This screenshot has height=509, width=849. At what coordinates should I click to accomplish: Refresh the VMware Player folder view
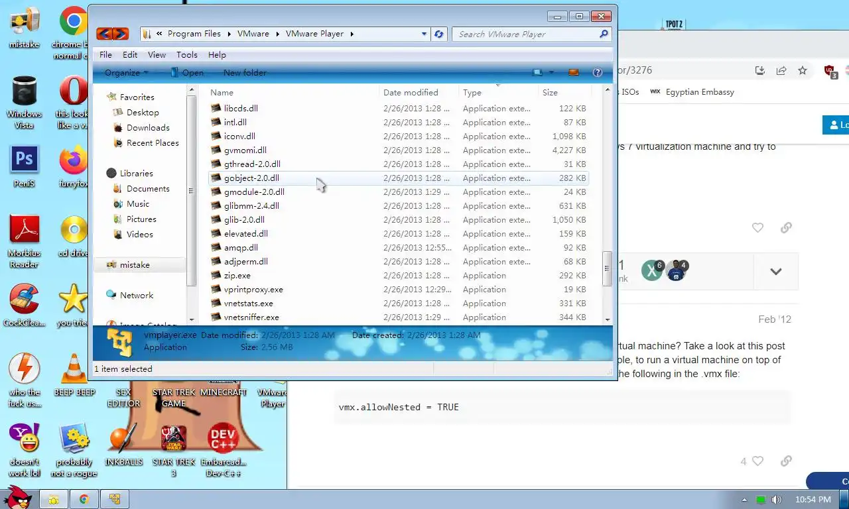438,34
